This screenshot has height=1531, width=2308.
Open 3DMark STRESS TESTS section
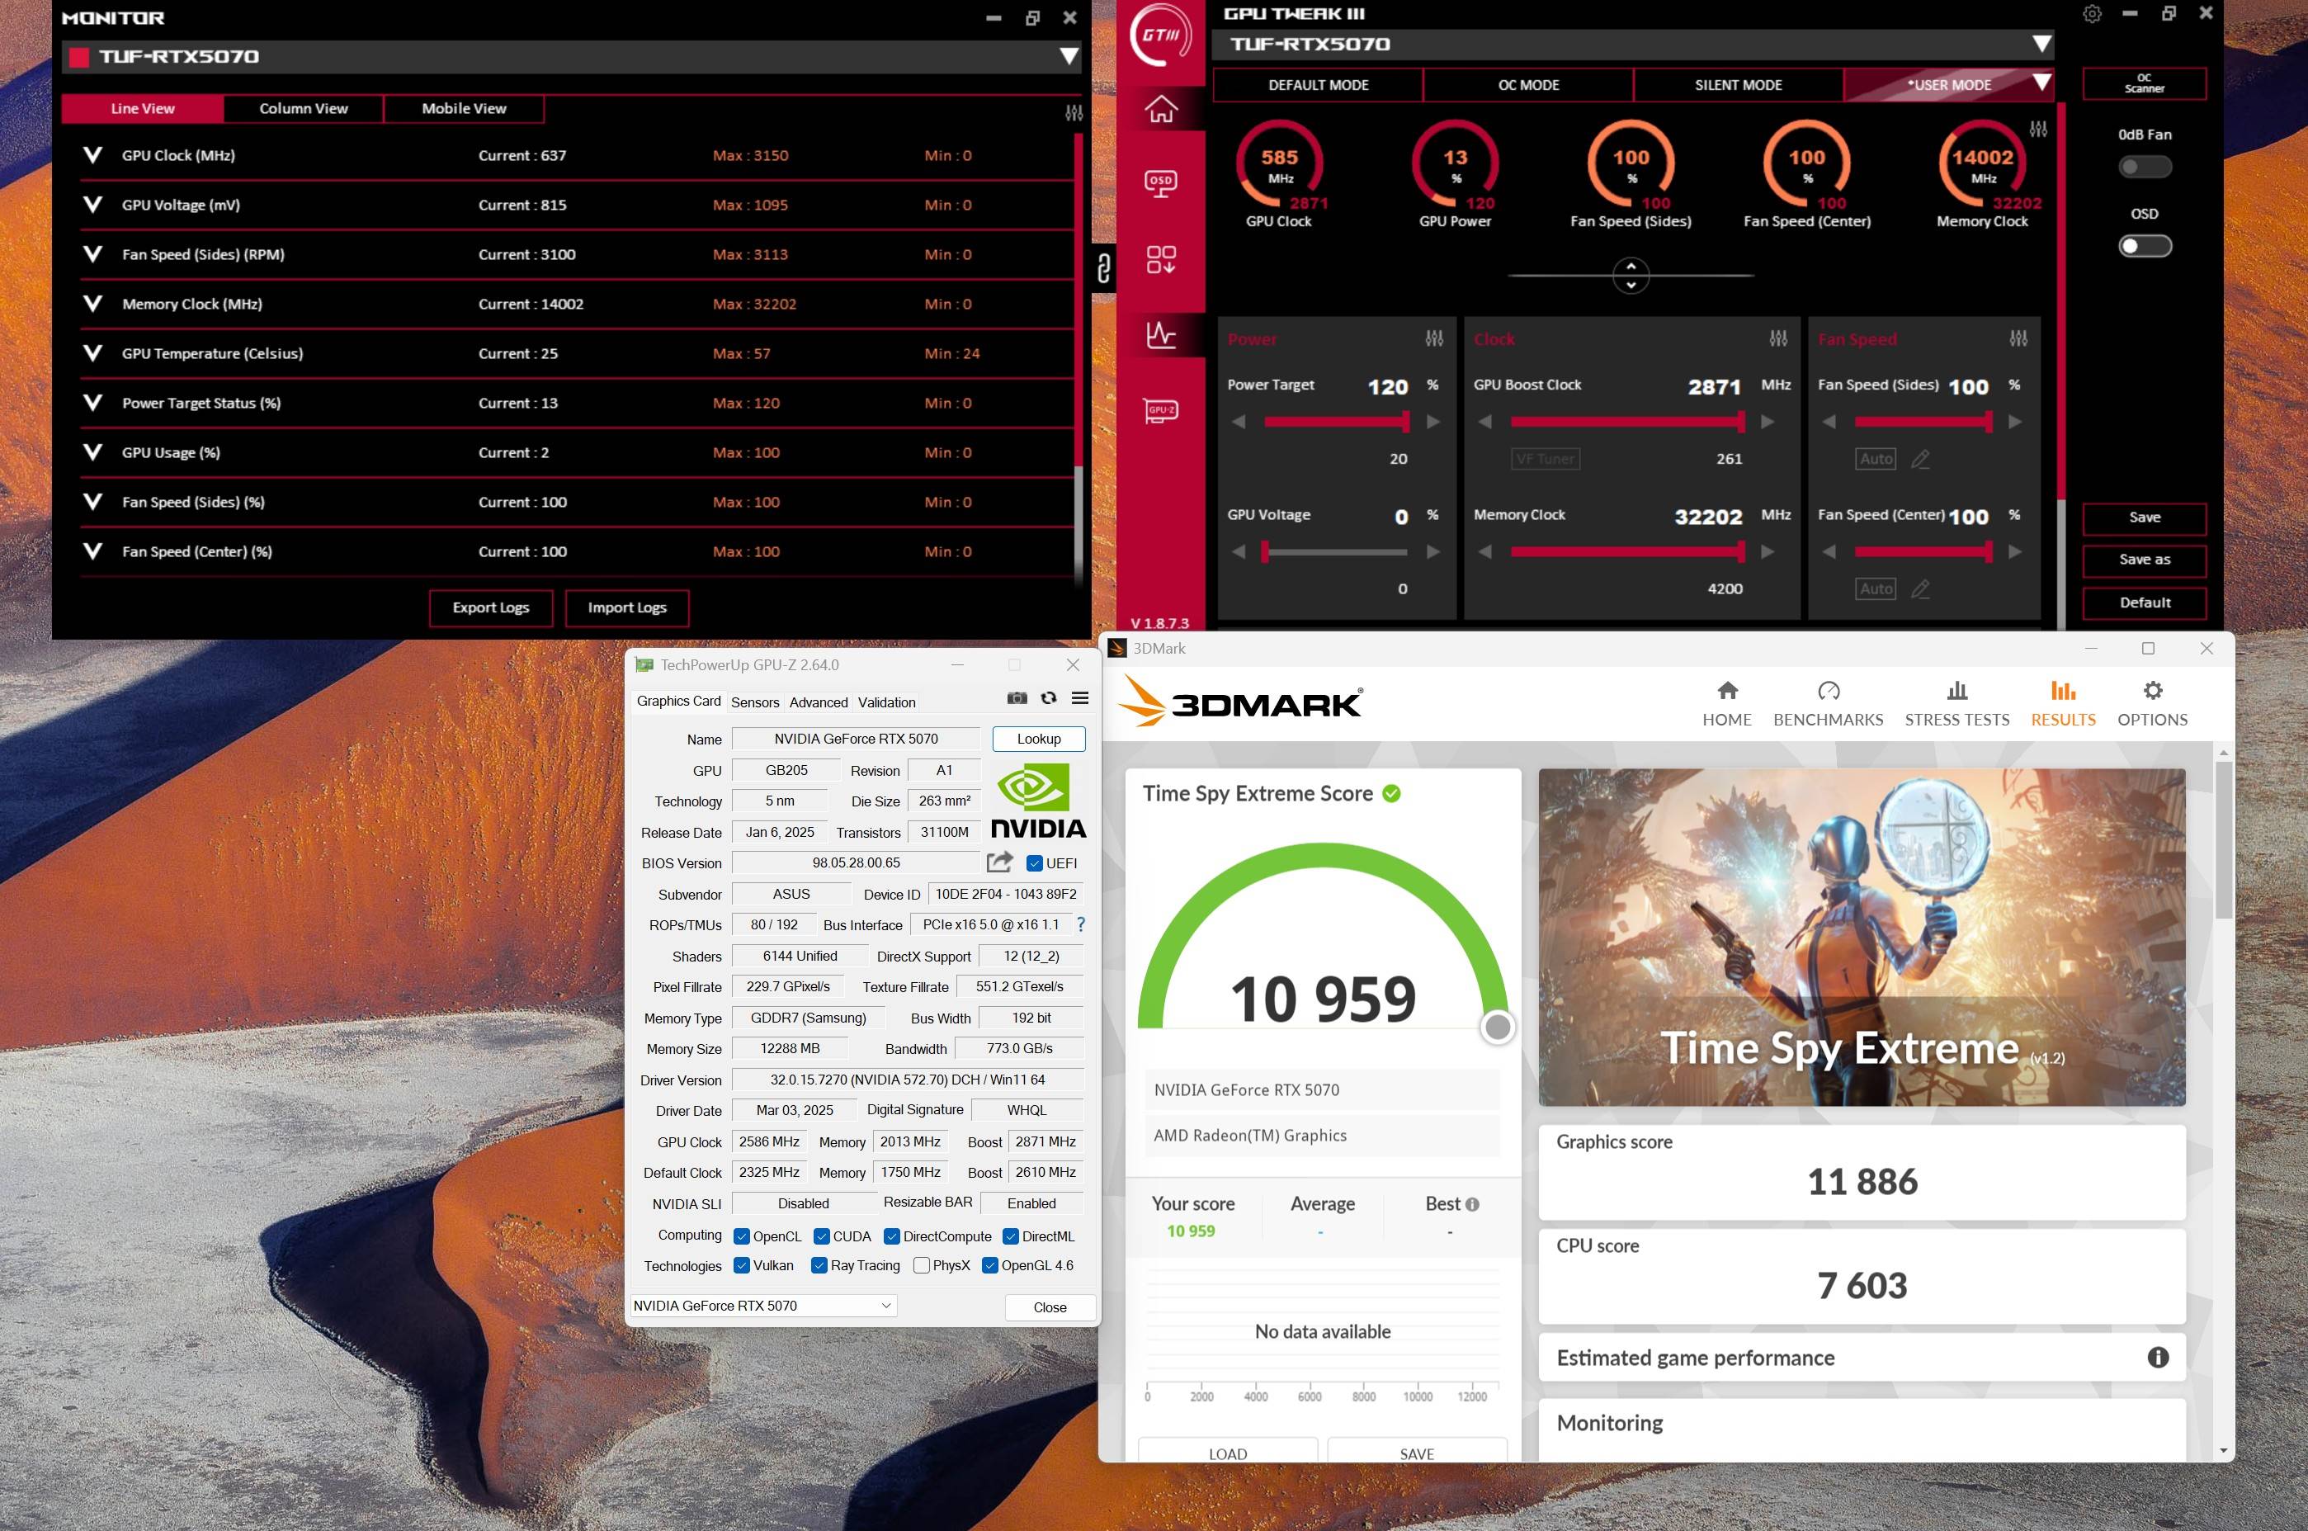pyautogui.click(x=1956, y=704)
